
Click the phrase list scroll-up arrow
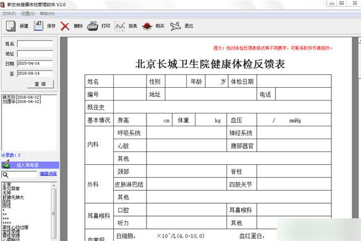coord(54,185)
